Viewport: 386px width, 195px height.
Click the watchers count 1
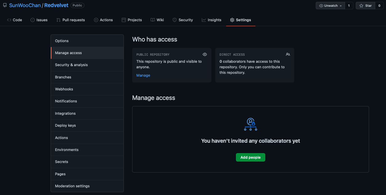(x=349, y=6)
